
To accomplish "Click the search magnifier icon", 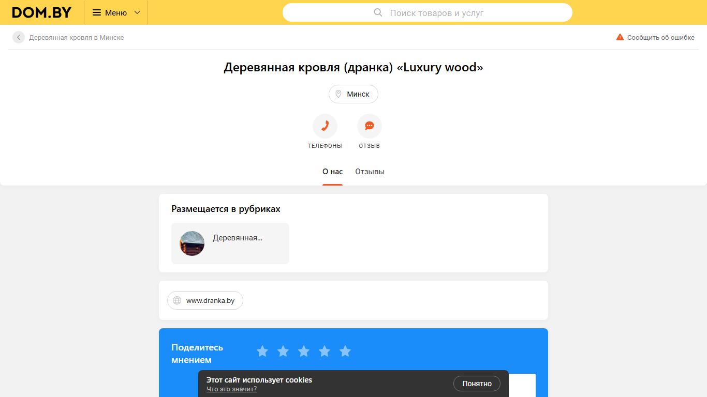I will [378, 12].
